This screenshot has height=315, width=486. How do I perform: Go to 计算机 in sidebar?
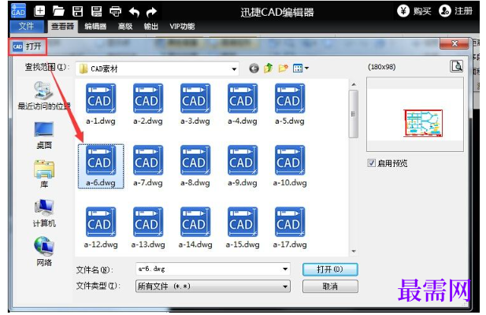pos(44,213)
